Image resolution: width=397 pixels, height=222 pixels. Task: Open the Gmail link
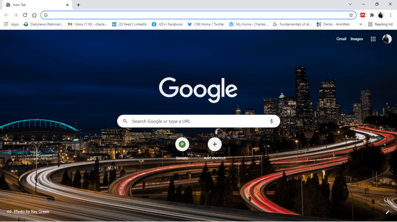[341, 39]
